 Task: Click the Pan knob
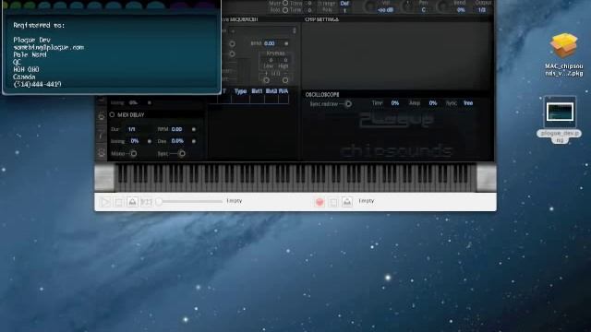tap(408, 6)
